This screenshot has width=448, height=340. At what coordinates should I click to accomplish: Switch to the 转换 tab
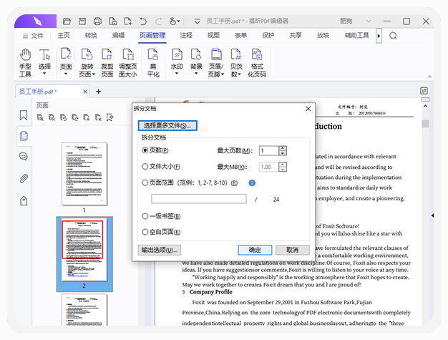click(91, 35)
